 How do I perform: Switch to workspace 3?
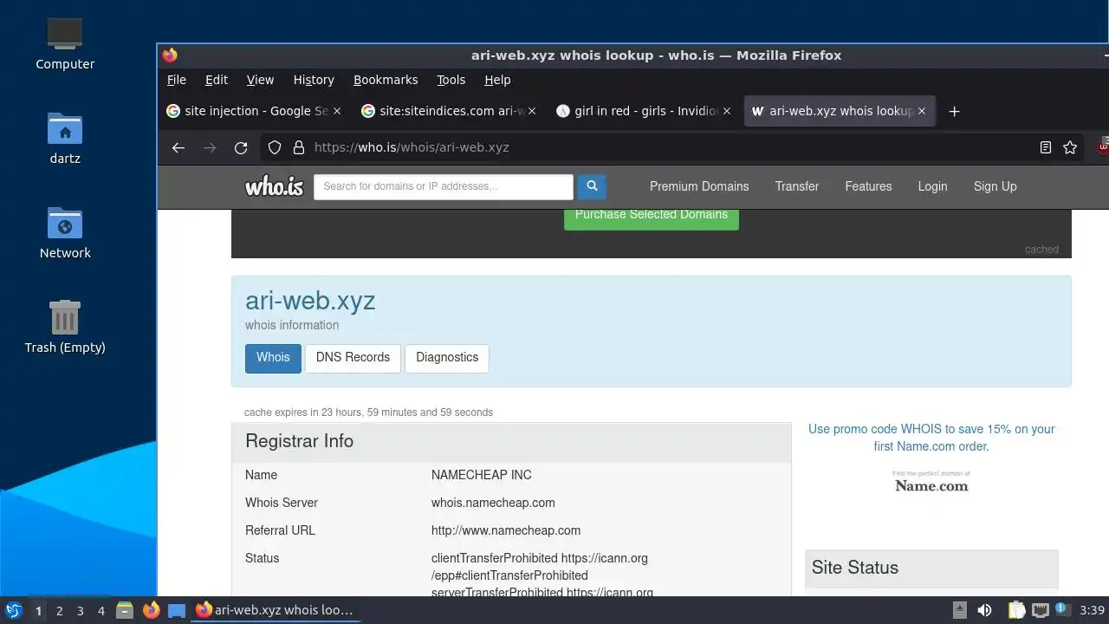80,610
